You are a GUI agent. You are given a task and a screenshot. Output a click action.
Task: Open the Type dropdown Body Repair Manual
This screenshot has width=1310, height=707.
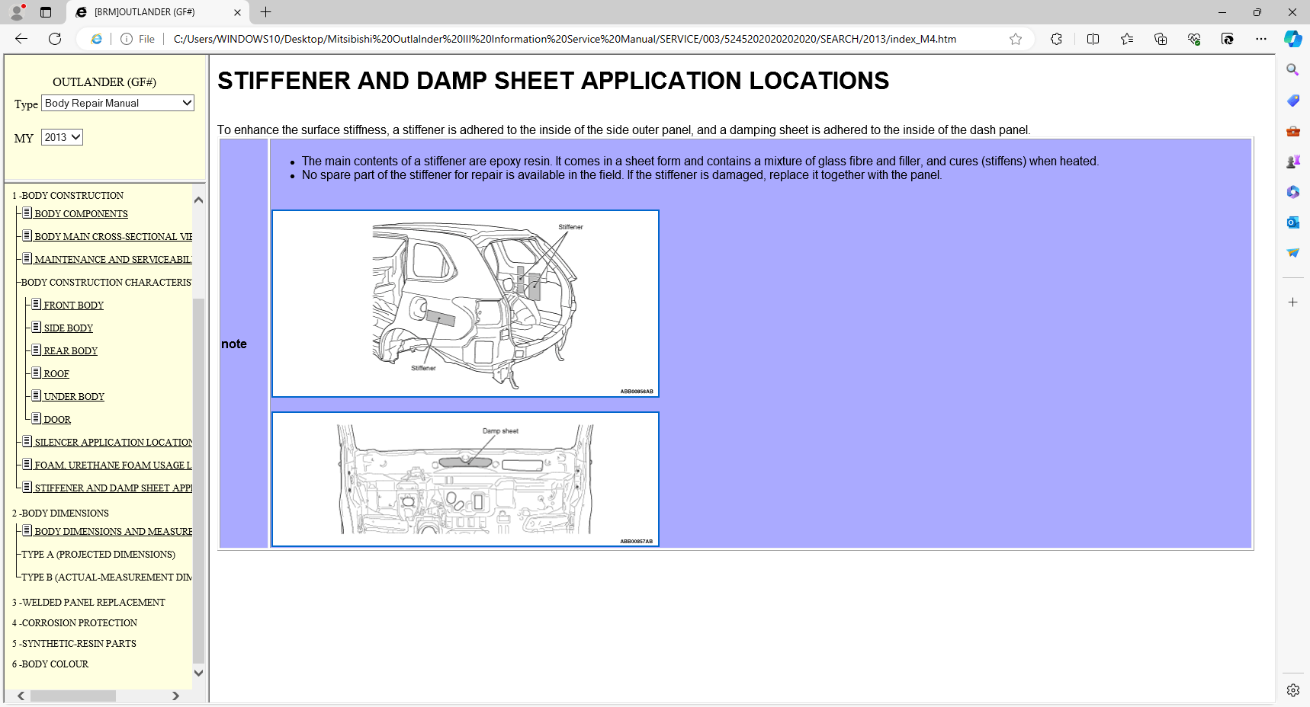(117, 103)
